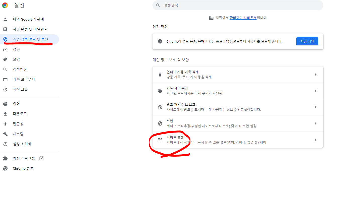This screenshot has width=357, height=198.
Task: Click the palette icon next to 모양
Action: [5, 59]
